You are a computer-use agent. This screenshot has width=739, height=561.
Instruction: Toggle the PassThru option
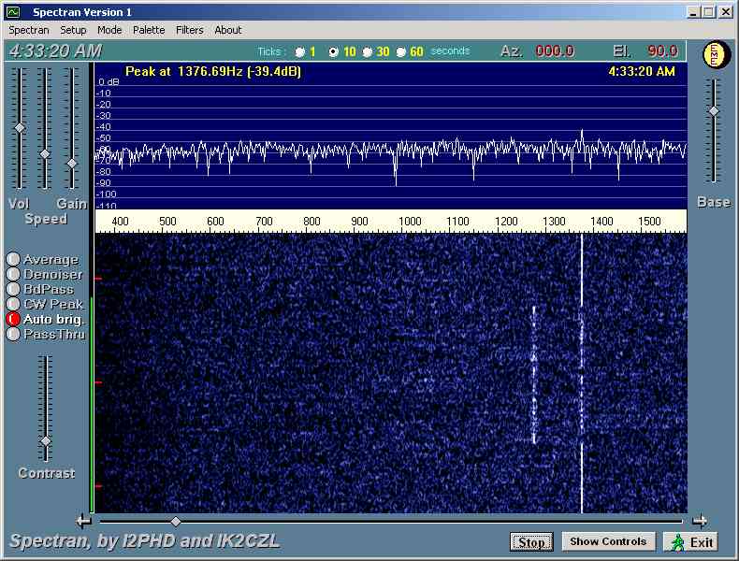13,334
